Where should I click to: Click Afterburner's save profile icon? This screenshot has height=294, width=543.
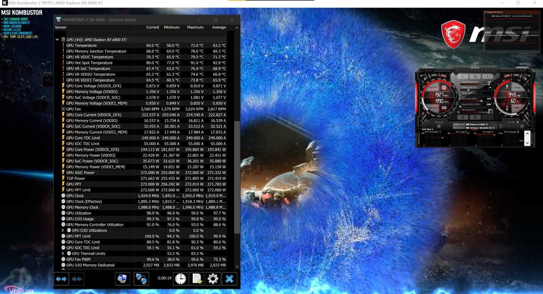522,126
